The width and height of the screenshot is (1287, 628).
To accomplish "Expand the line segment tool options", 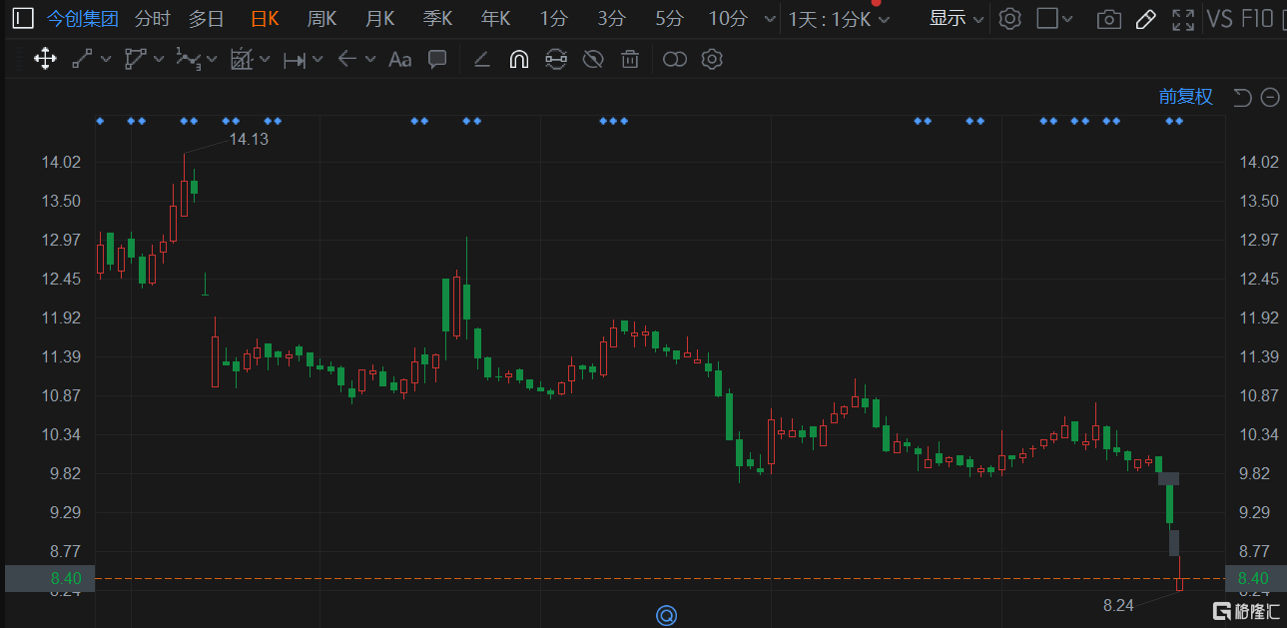I will (105, 59).
